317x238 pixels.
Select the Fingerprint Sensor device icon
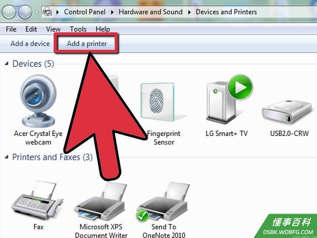tap(158, 102)
